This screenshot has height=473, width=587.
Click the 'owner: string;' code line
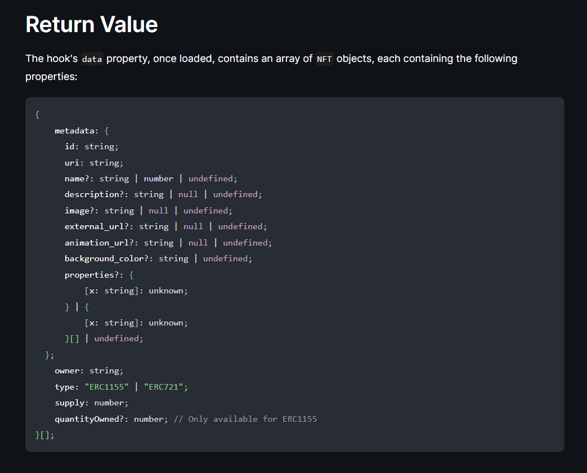click(89, 371)
